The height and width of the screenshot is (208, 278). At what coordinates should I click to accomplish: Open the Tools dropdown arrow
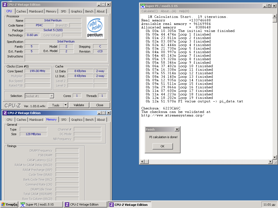[x=66, y=105]
